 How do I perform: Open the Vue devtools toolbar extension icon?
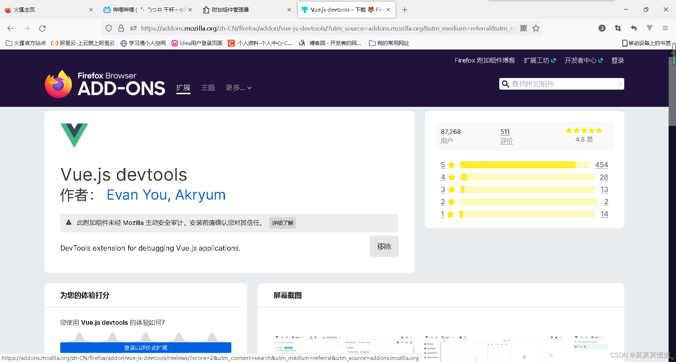650,28
